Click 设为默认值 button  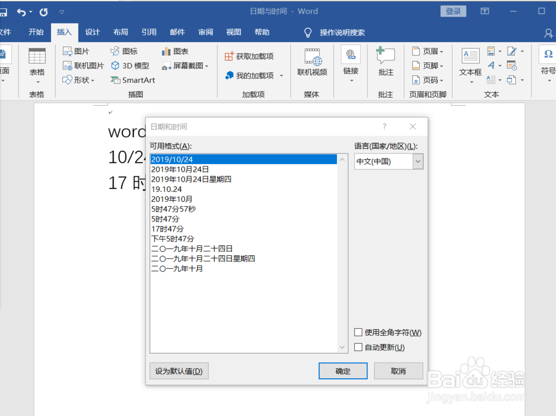coord(178,370)
